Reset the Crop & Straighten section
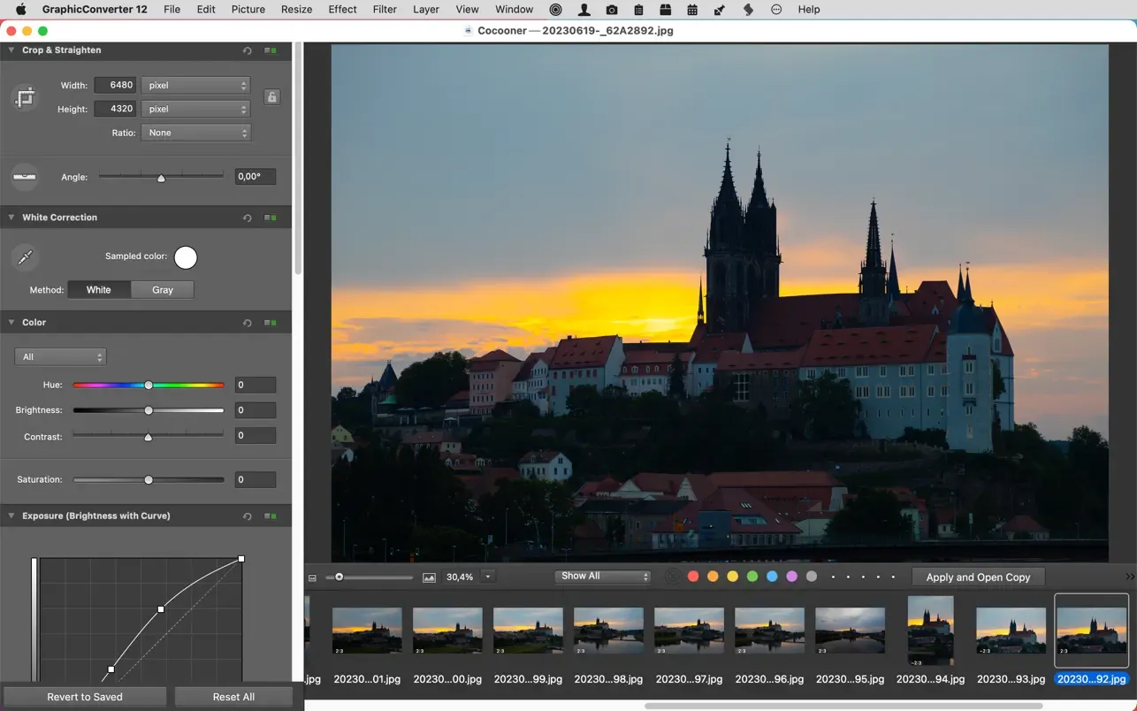Screen dimensions: 1137x711 [x=248, y=50]
